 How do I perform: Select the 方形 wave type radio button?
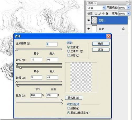click(x=68, y=55)
